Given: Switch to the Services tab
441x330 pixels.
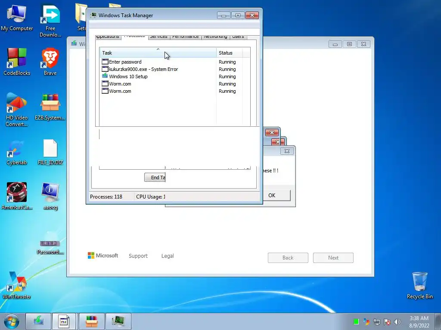Looking at the screenshot, I should (x=158, y=37).
